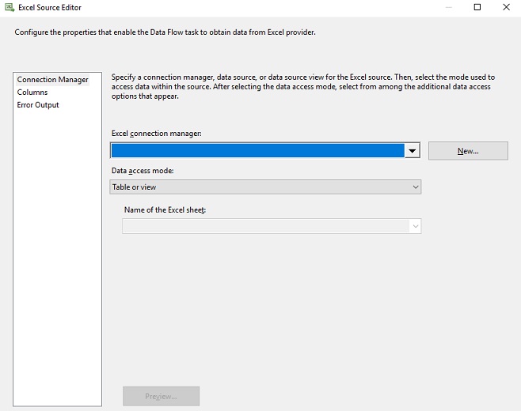Viewport: 521px width, 411px height.
Task: Open the Error Output page
Action: coord(38,105)
